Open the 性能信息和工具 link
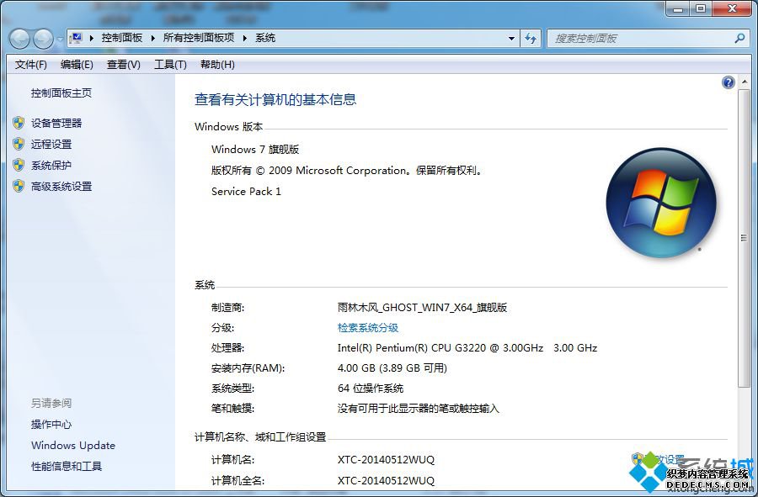 tap(67, 467)
